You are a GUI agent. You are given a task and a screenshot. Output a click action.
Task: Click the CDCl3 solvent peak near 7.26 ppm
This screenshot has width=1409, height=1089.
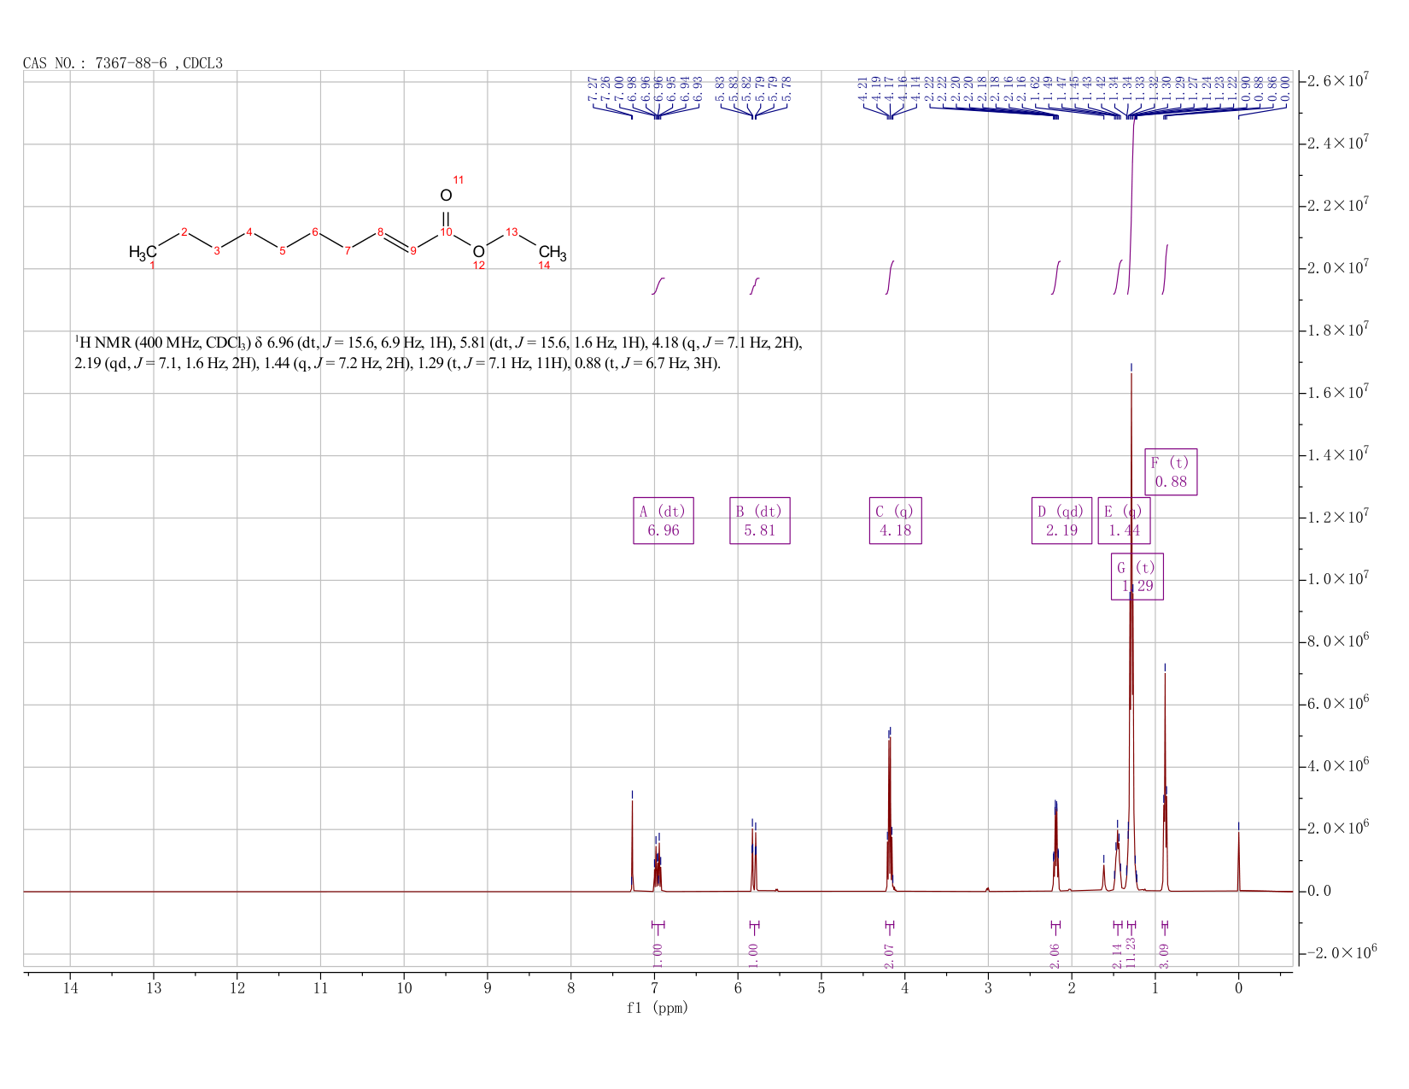[632, 846]
